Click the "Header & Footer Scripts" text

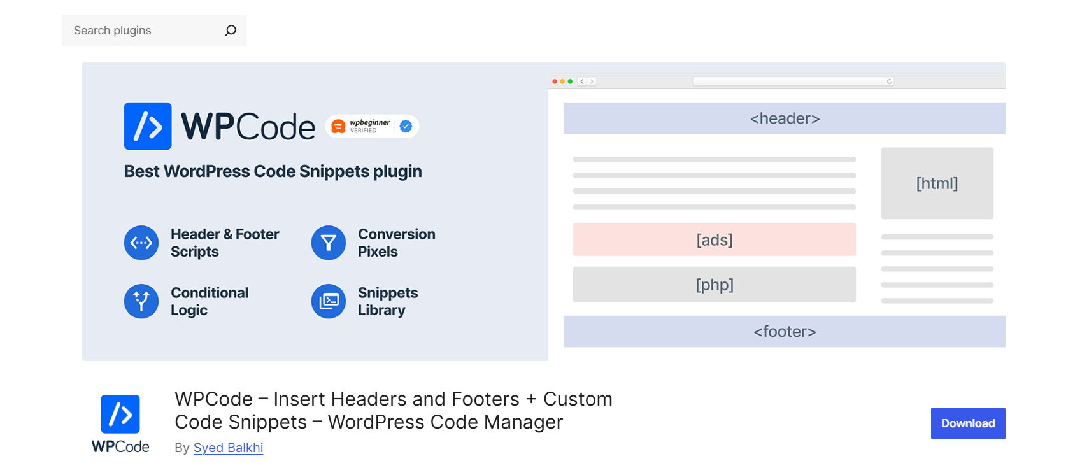click(x=225, y=243)
